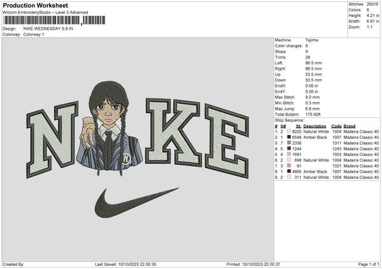The width and height of the screenshot is (382, 269).
Task: Select the navy swatch in the 1244 row
Action: click(x=289, y=148)
